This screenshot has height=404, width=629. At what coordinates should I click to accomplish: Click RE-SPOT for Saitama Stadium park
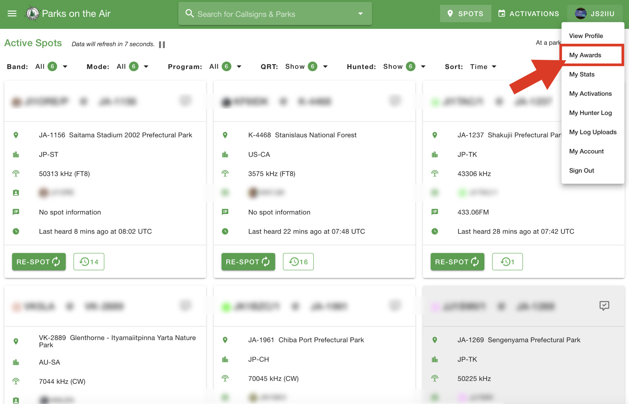(39, 261)
